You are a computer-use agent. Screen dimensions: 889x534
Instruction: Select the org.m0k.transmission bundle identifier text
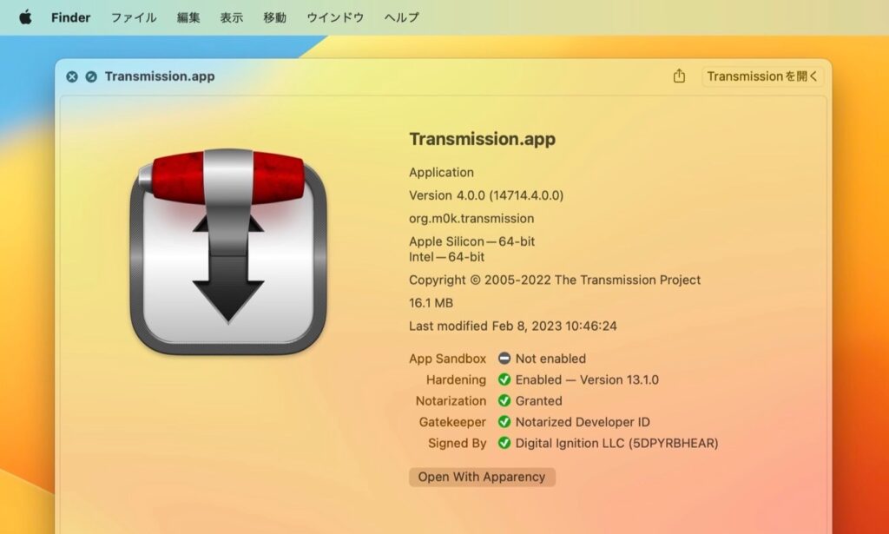[470, 218]
